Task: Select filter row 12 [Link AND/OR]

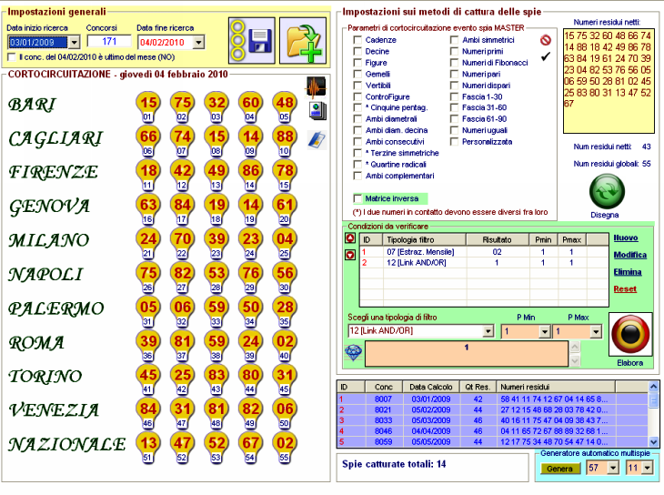Action: coord(484,263)
